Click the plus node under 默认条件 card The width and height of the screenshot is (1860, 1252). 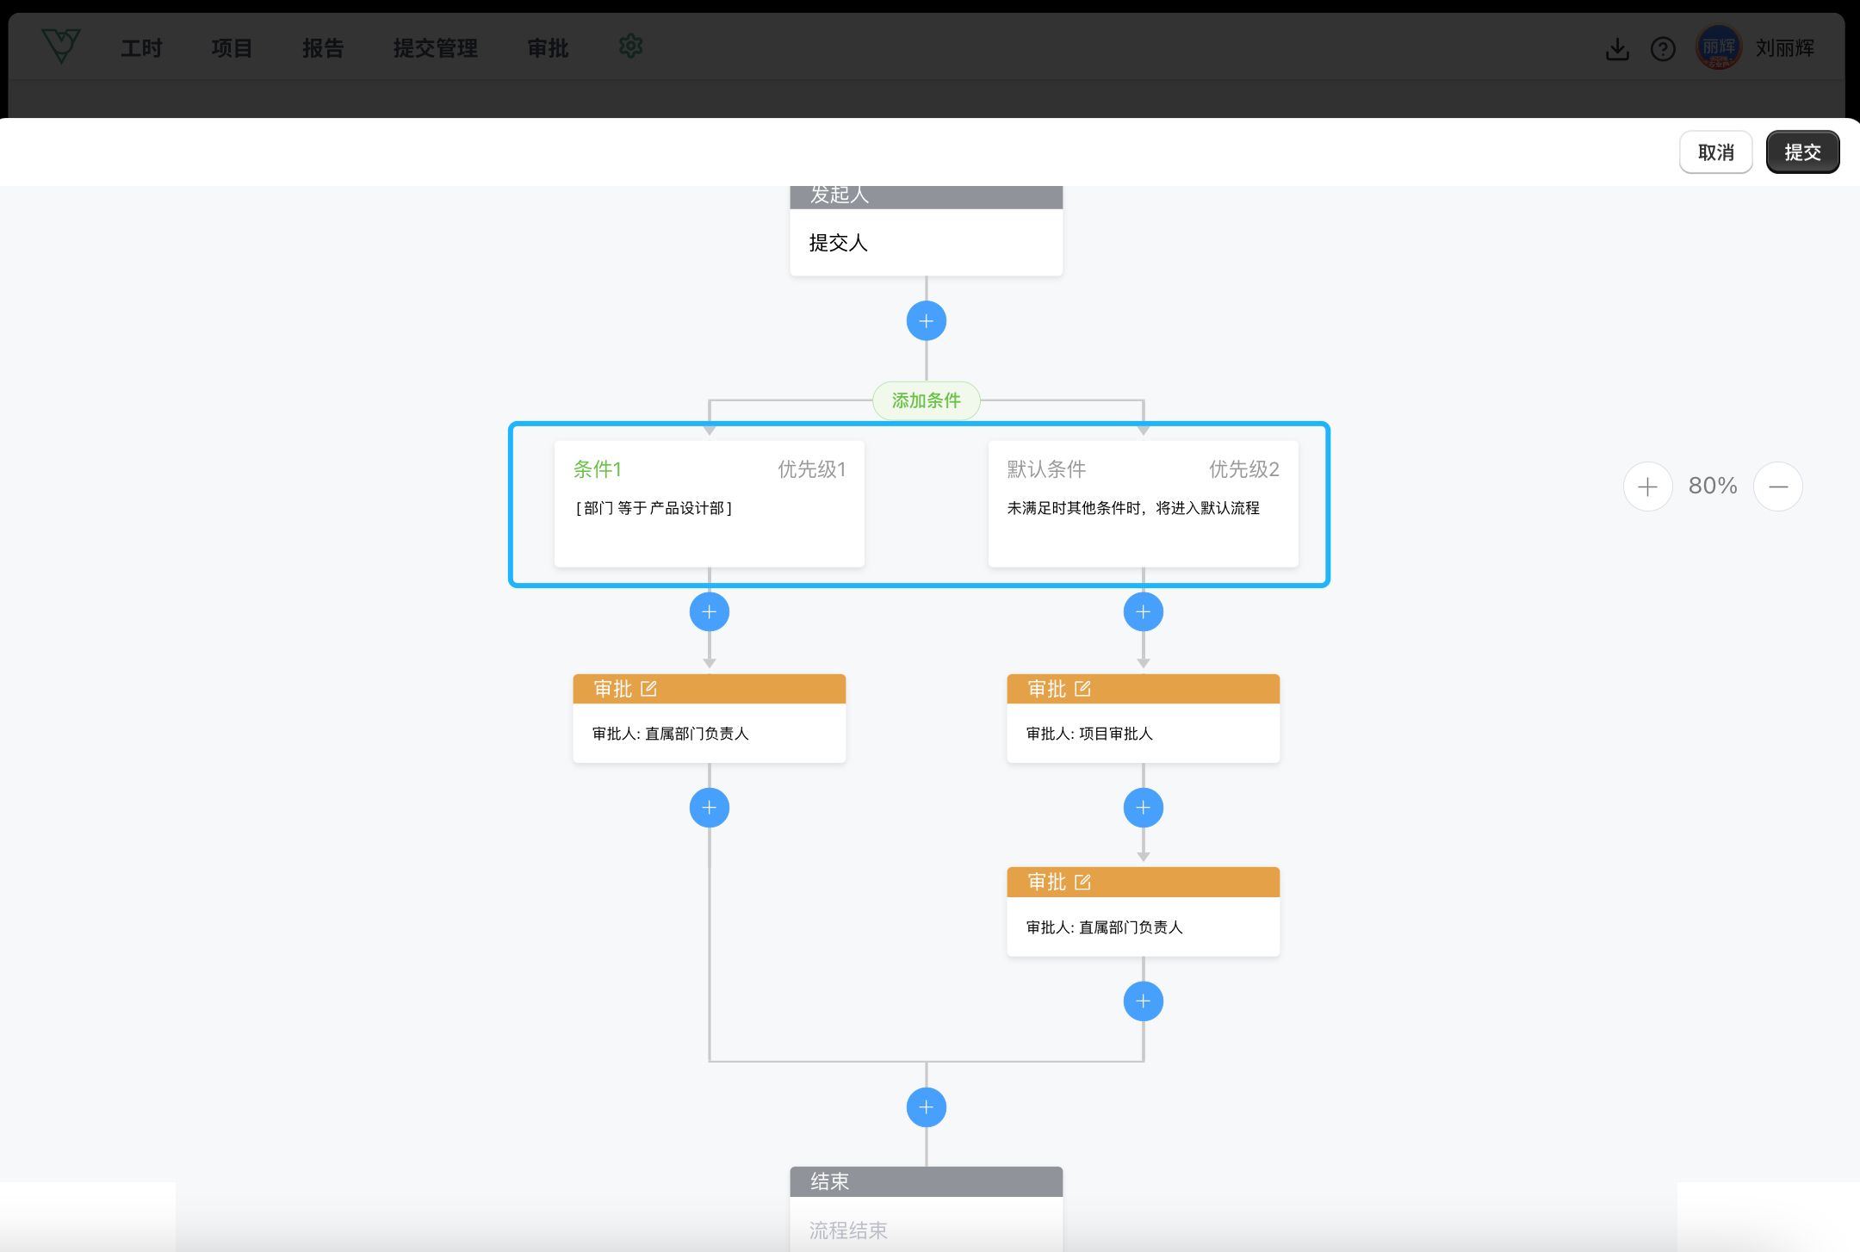(x=1143, y=612)
